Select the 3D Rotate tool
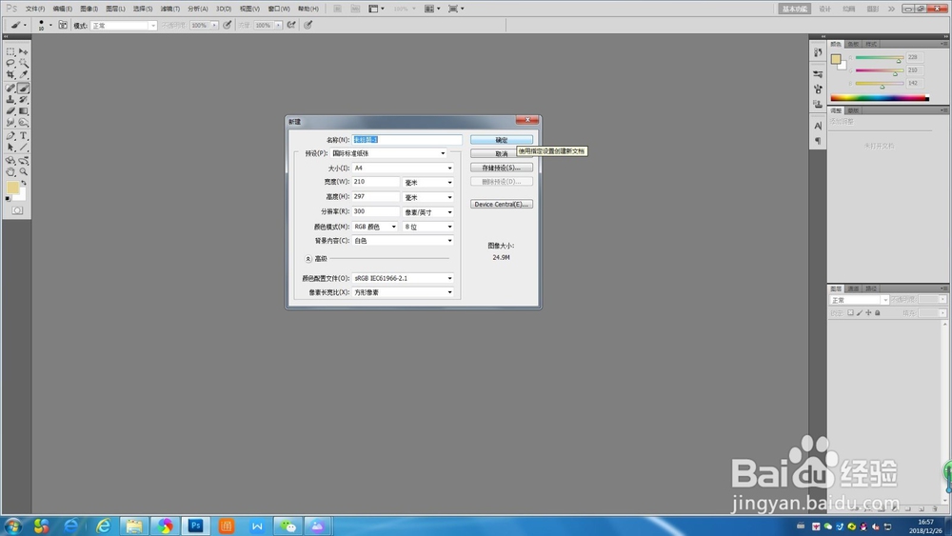Screen dimensions: 952x536 pos(10,161)
